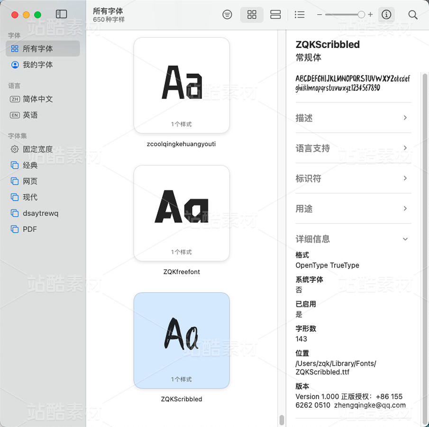429x427 pixels.
Task: Select the ZQKfreefont font thumbnail
Action: coord(182,213)
